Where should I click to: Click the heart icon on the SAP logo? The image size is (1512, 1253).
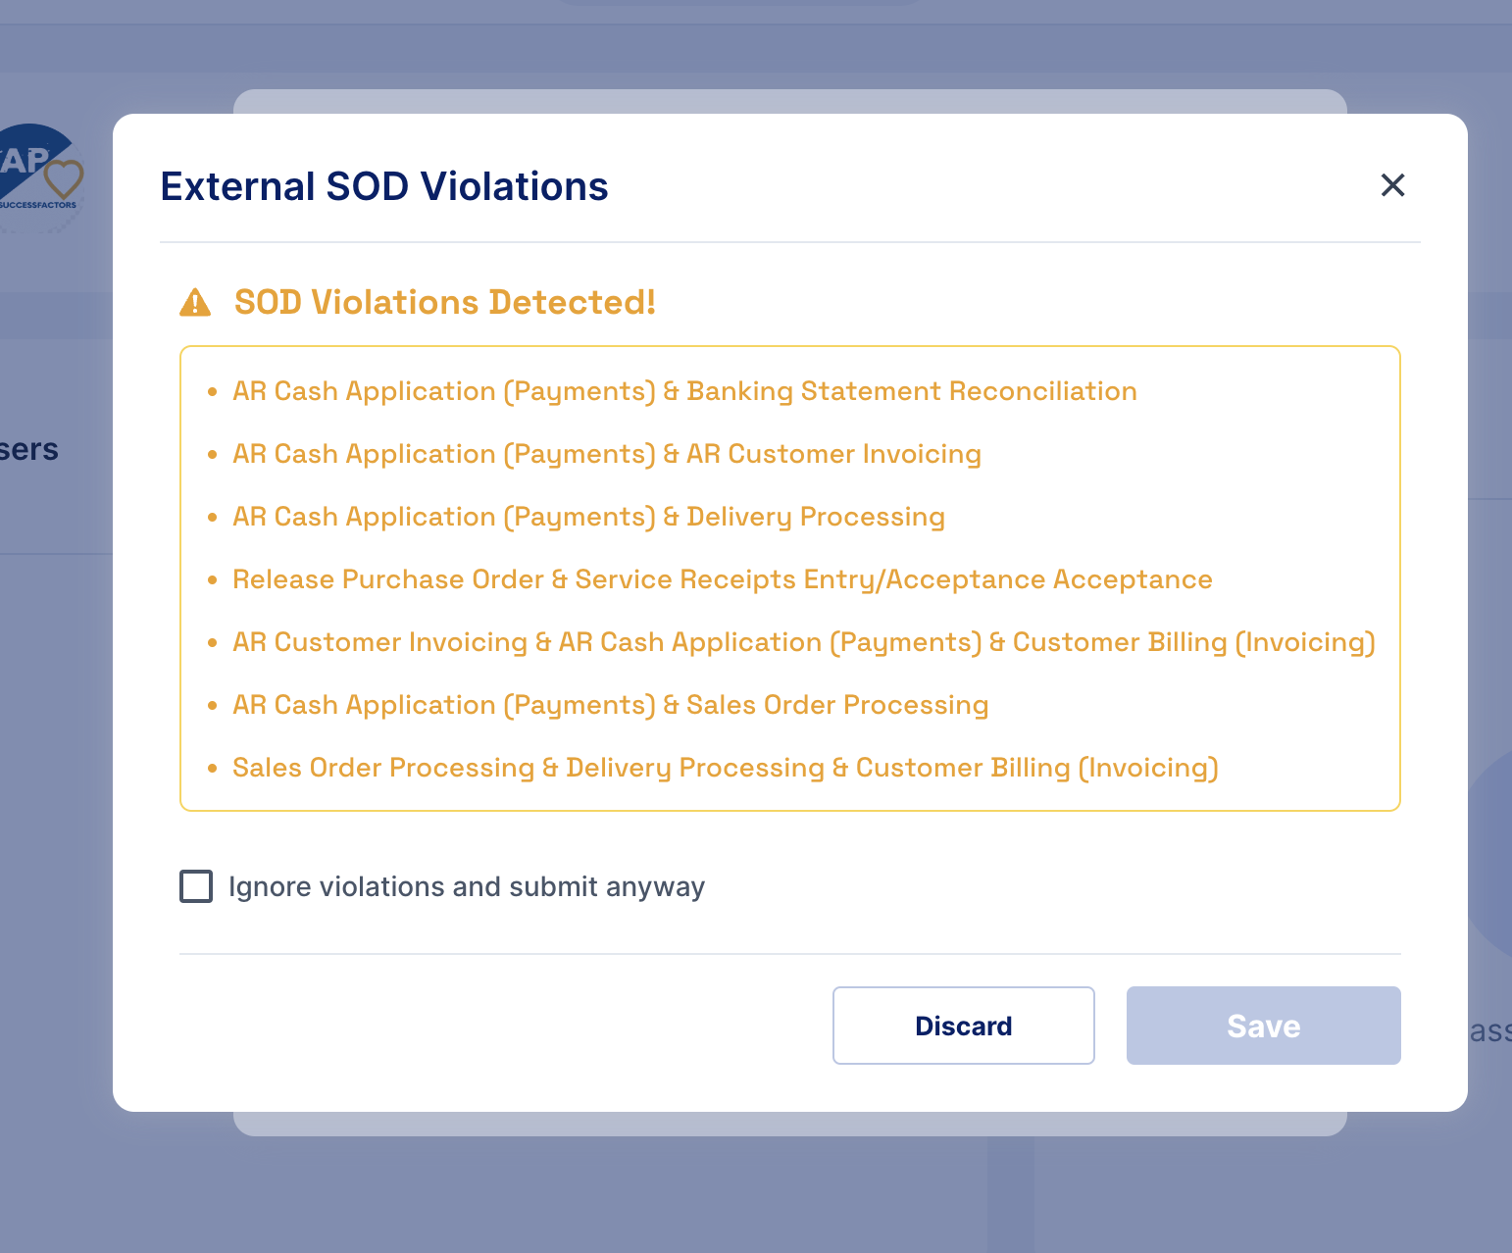(65, 179)
